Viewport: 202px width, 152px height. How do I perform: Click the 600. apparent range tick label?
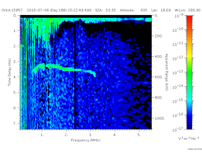click(159, 77)
